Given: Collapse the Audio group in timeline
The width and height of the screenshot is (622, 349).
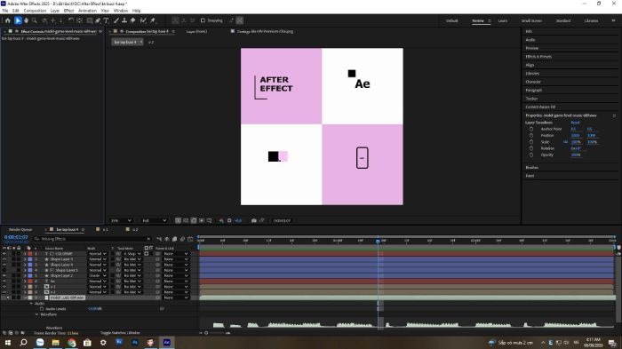Looking at the screenshot, I should coord(31,304).
